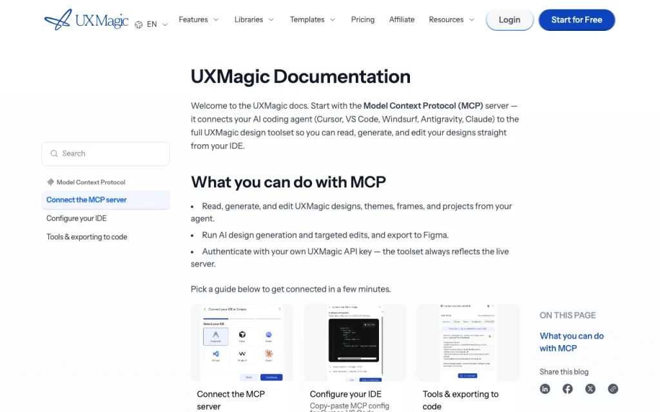Click the UXMagic logo
This screenshot has width=660, height=412.
86,20
